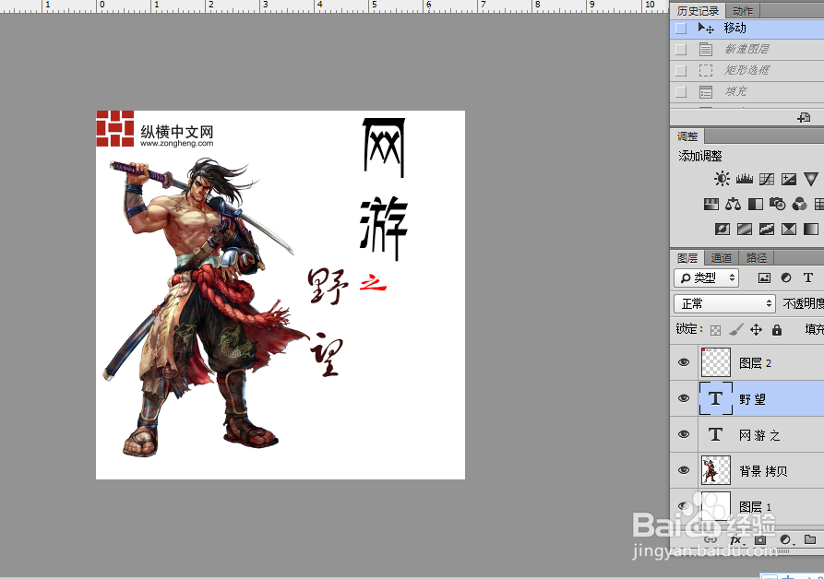This screenshot has height=579, width=824.
Task: Click the 背景 拷贝 layer thumbnail
Action: [716, 470]
